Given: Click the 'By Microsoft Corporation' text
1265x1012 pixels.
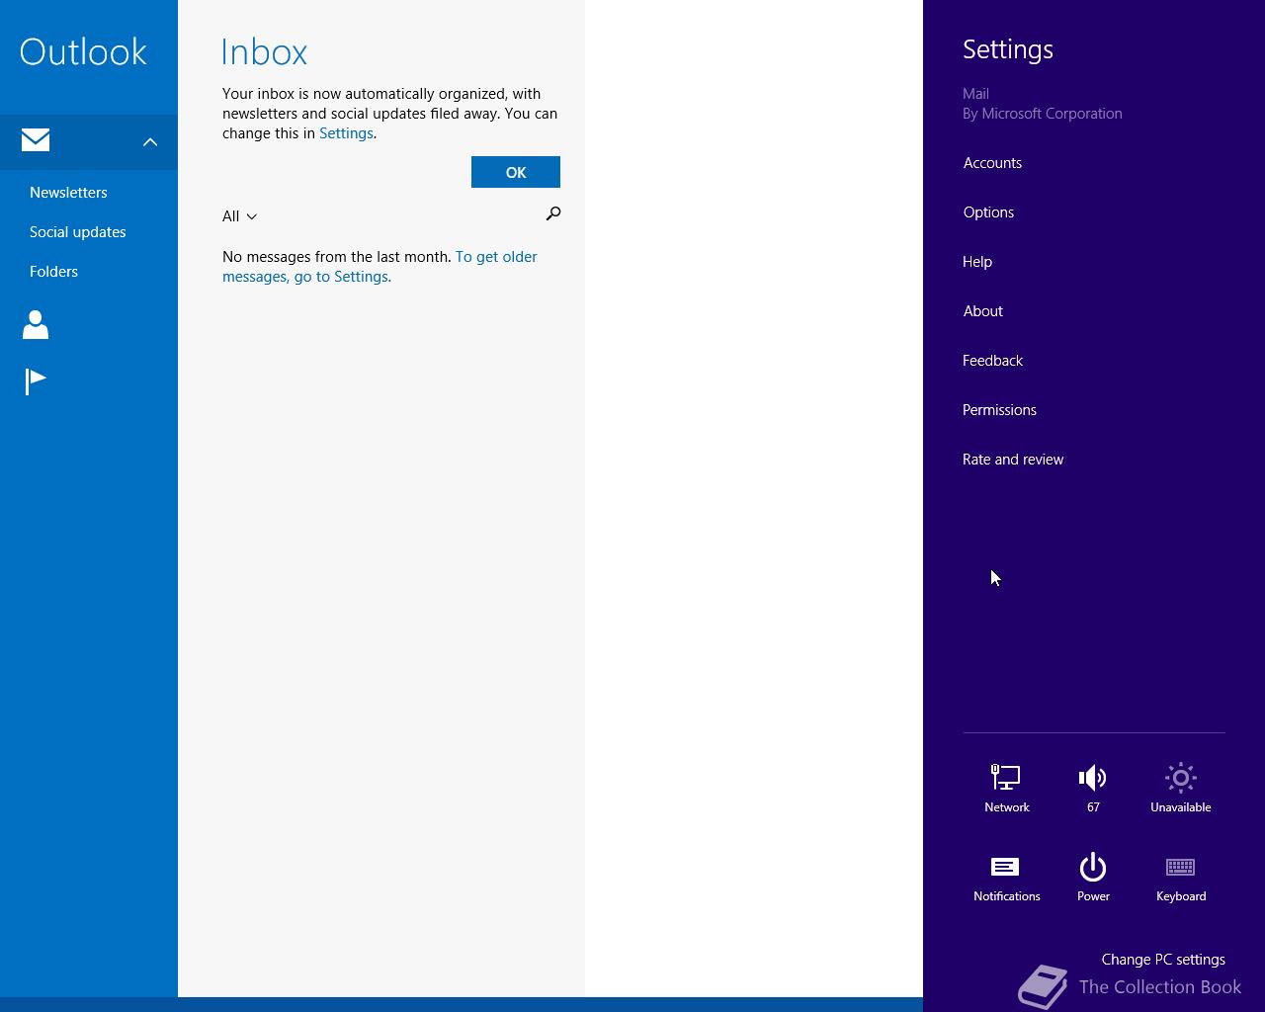Looking at the screenshot, I should click(1043, 114).
